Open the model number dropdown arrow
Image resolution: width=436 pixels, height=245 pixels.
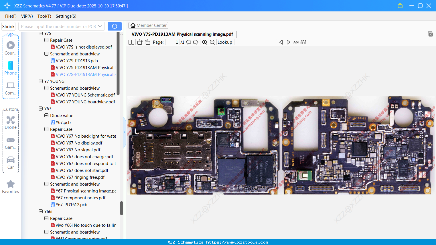100,26
